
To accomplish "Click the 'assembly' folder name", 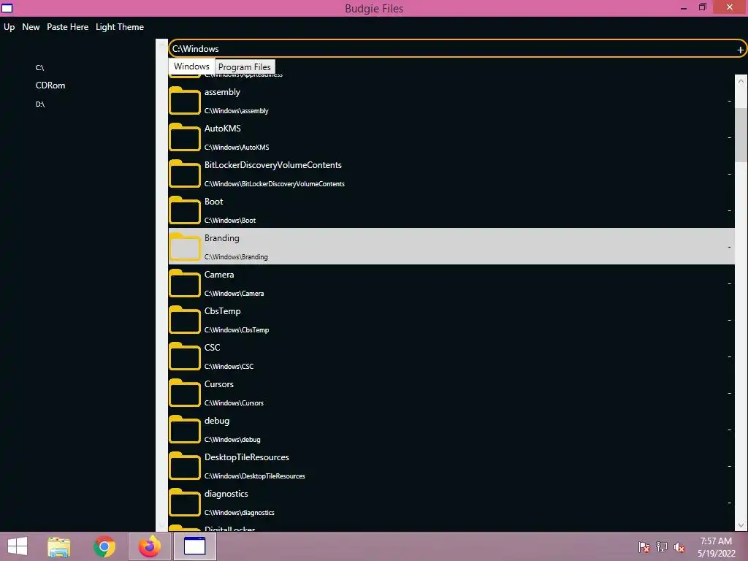I will tap(222, 92).
